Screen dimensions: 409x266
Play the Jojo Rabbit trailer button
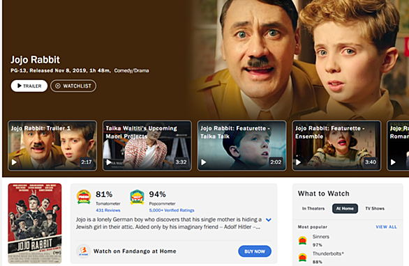pos(29,86)
